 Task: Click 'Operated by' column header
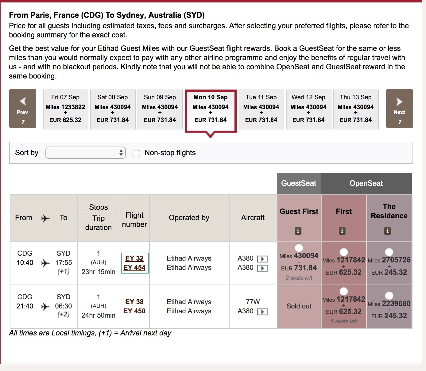[189, 218]
